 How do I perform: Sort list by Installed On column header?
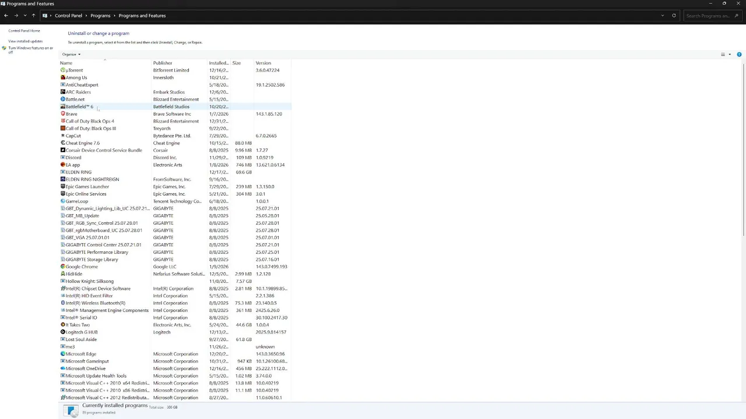coord(219,63)
